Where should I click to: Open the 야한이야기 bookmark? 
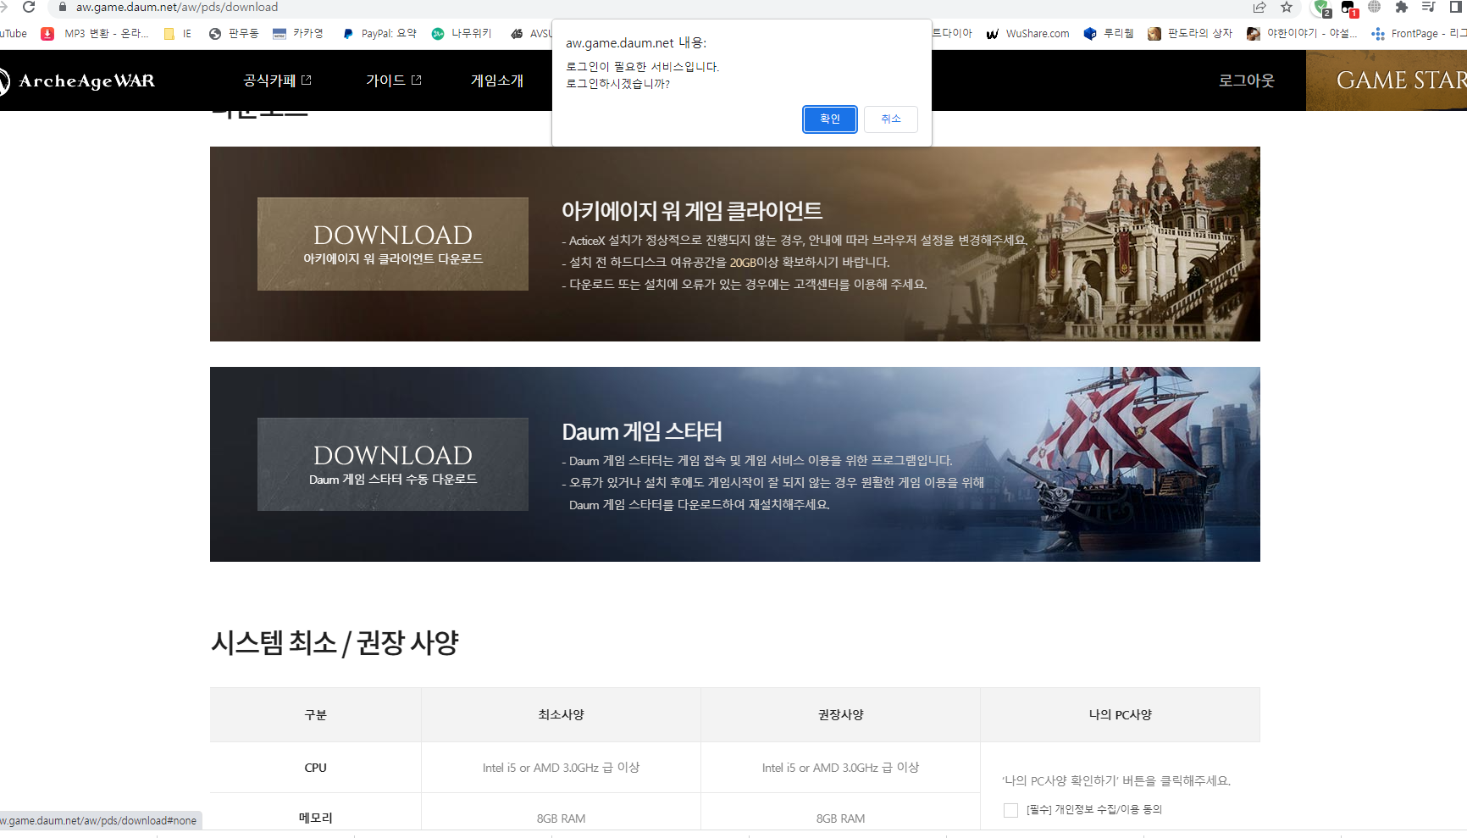click(x=1302, y=34)
